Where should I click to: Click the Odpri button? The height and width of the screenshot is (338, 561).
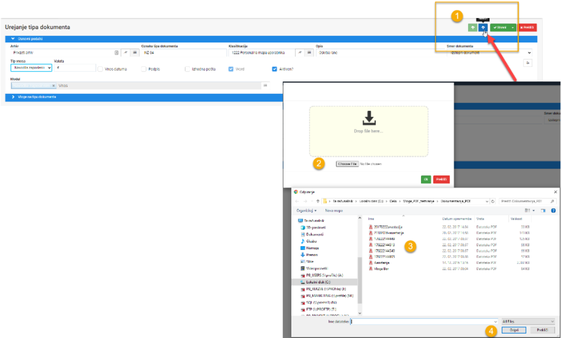coord(514,330)
